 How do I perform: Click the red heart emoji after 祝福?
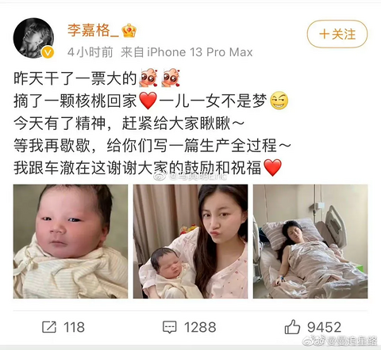click(x=273, y=168)
